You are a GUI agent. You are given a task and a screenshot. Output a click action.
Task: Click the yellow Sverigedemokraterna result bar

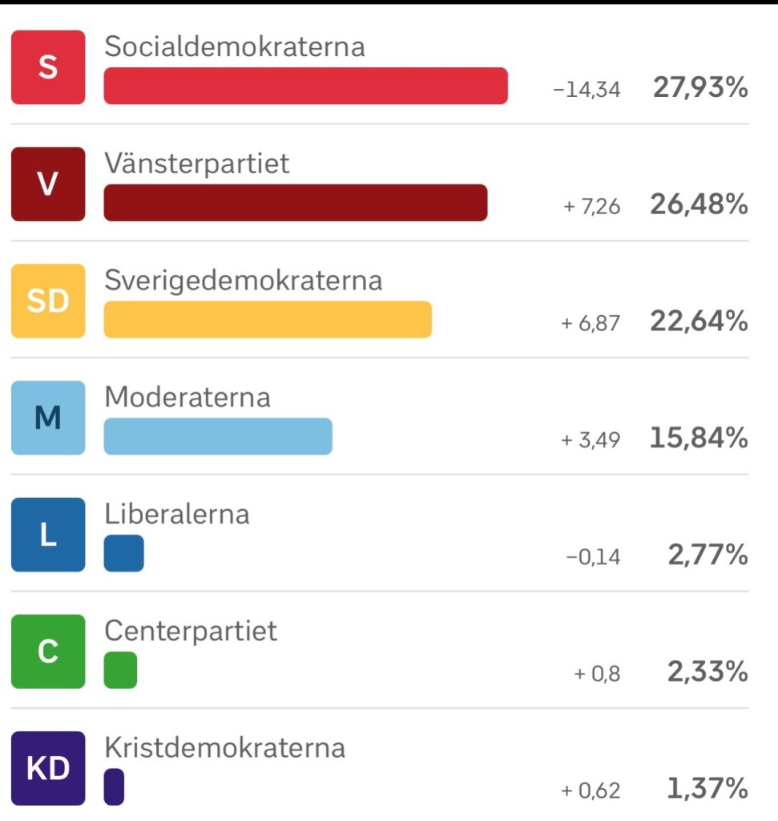pos(268,320)
